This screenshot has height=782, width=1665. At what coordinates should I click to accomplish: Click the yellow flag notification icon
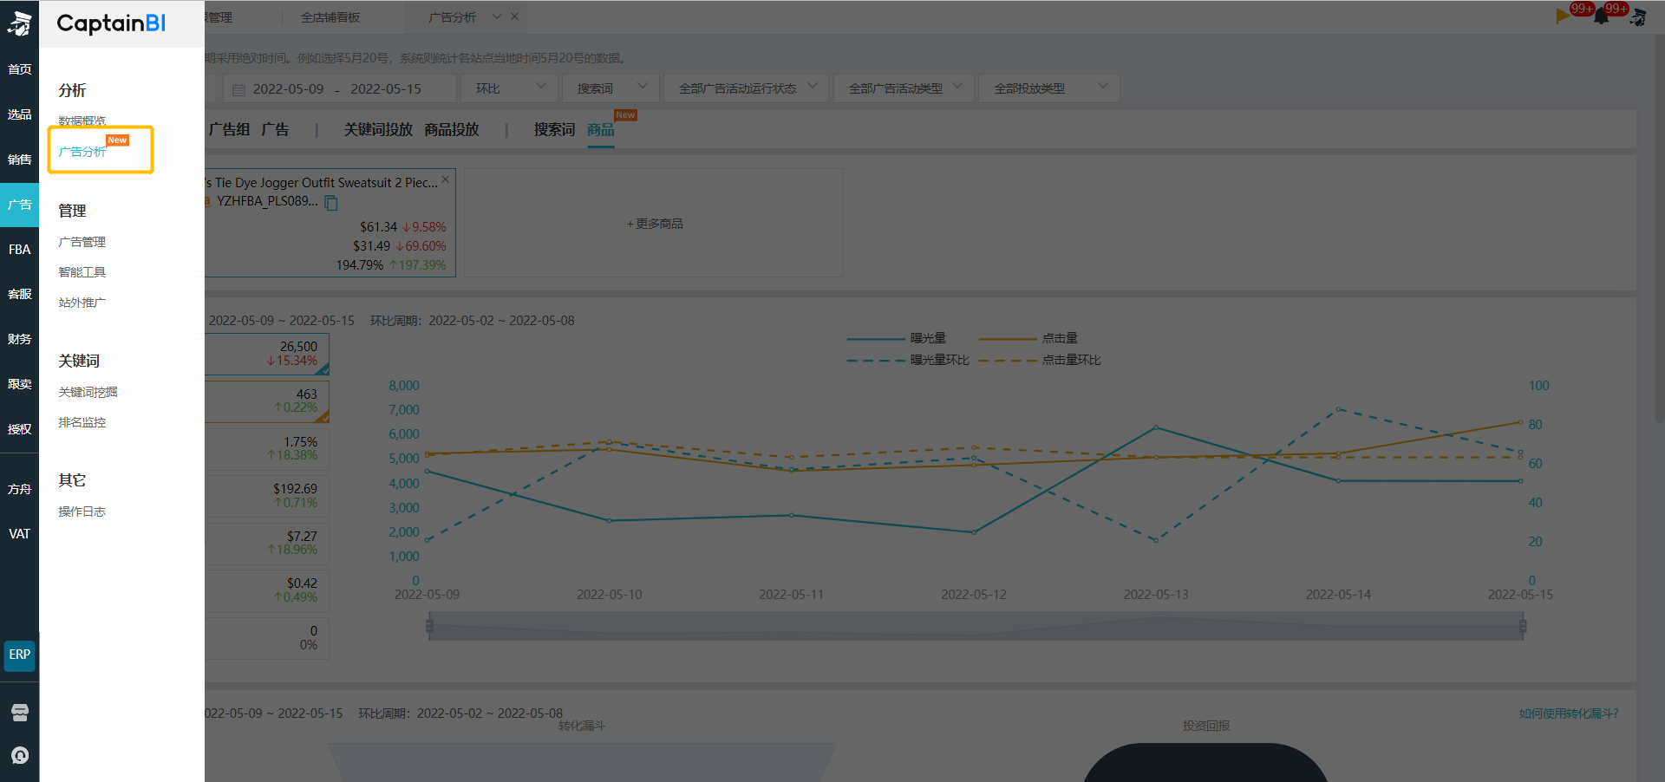click(x=1563, y=16)
